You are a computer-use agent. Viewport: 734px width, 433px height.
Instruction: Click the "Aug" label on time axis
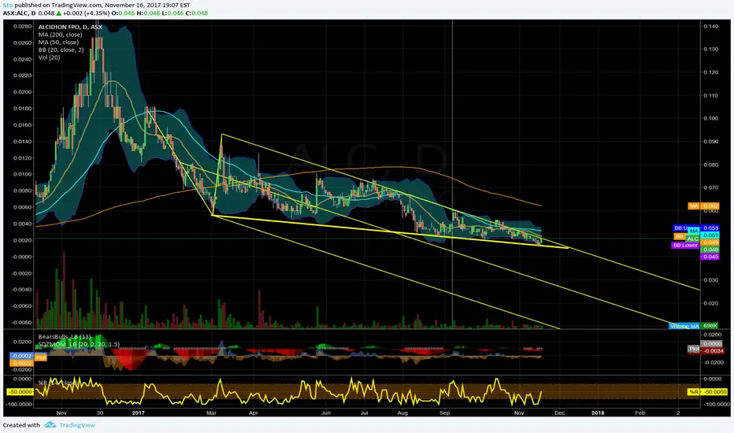click(402, 413)
